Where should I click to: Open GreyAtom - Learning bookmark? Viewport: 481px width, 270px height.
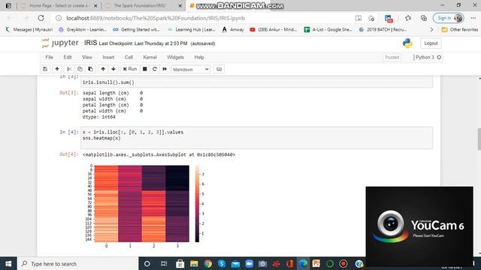[83, 30]
